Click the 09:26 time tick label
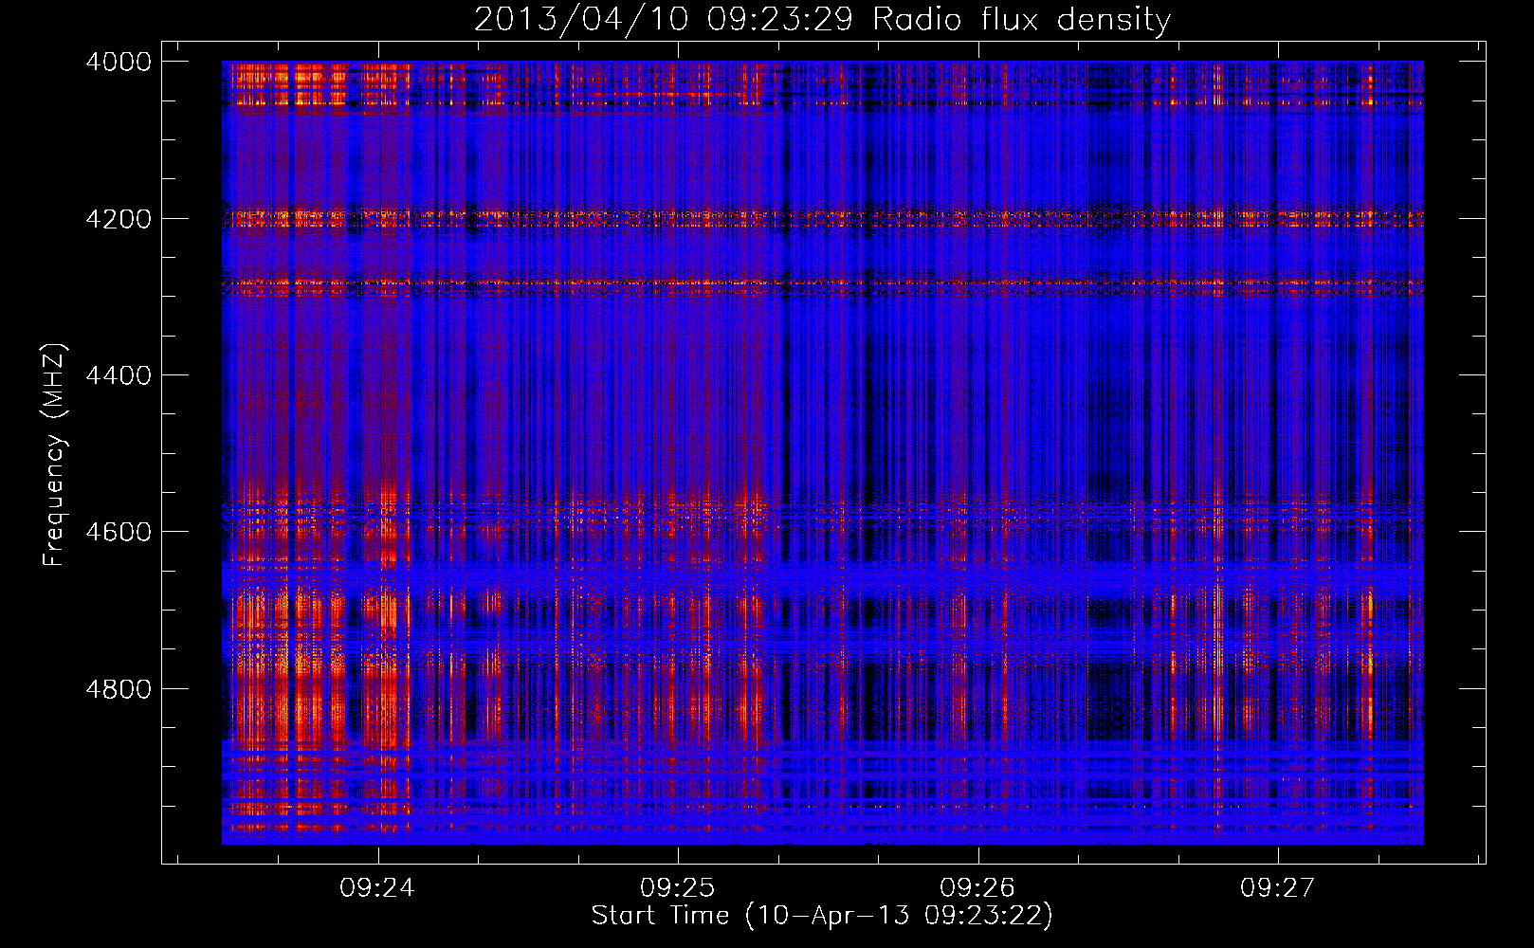 click(x=977, y=887)
